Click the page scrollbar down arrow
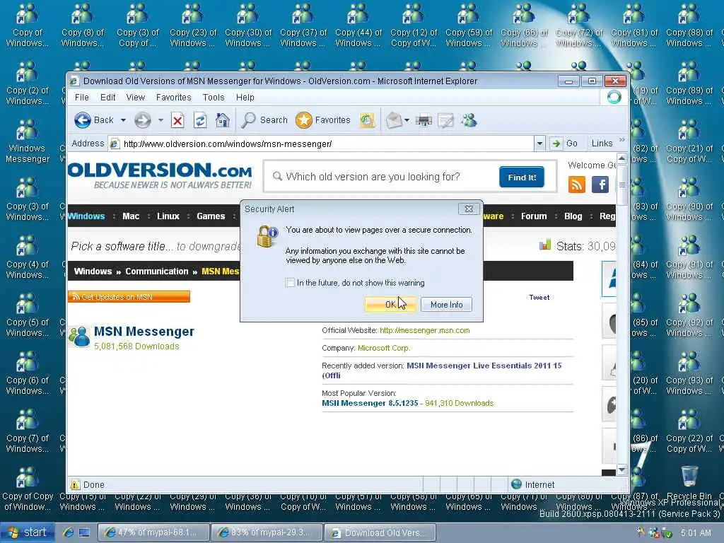This screenshot has width=724, height=543. pos(622,469)
